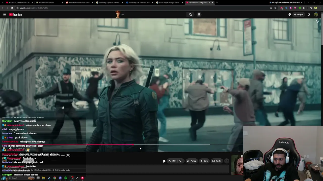Open Chrome from the taskbar

pyautogui.click(x=55, y=178)
